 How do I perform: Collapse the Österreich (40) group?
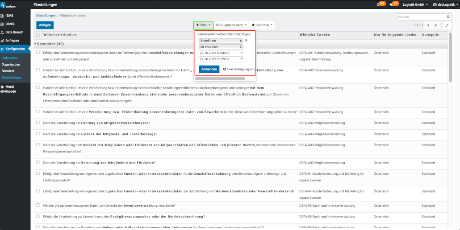36,44
